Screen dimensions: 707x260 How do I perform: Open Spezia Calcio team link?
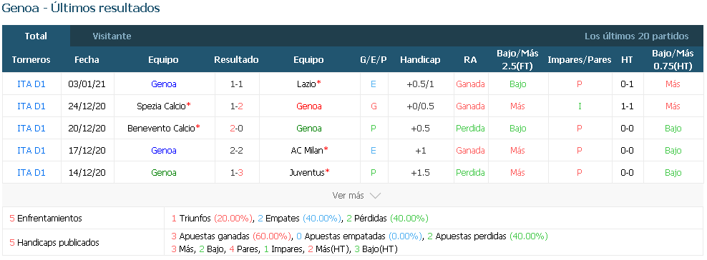click(x=161, y=106)
